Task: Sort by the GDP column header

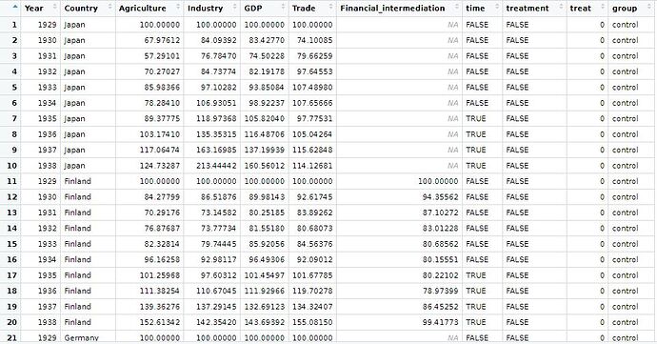Action: pyautogui.click(x=264, y=8)
